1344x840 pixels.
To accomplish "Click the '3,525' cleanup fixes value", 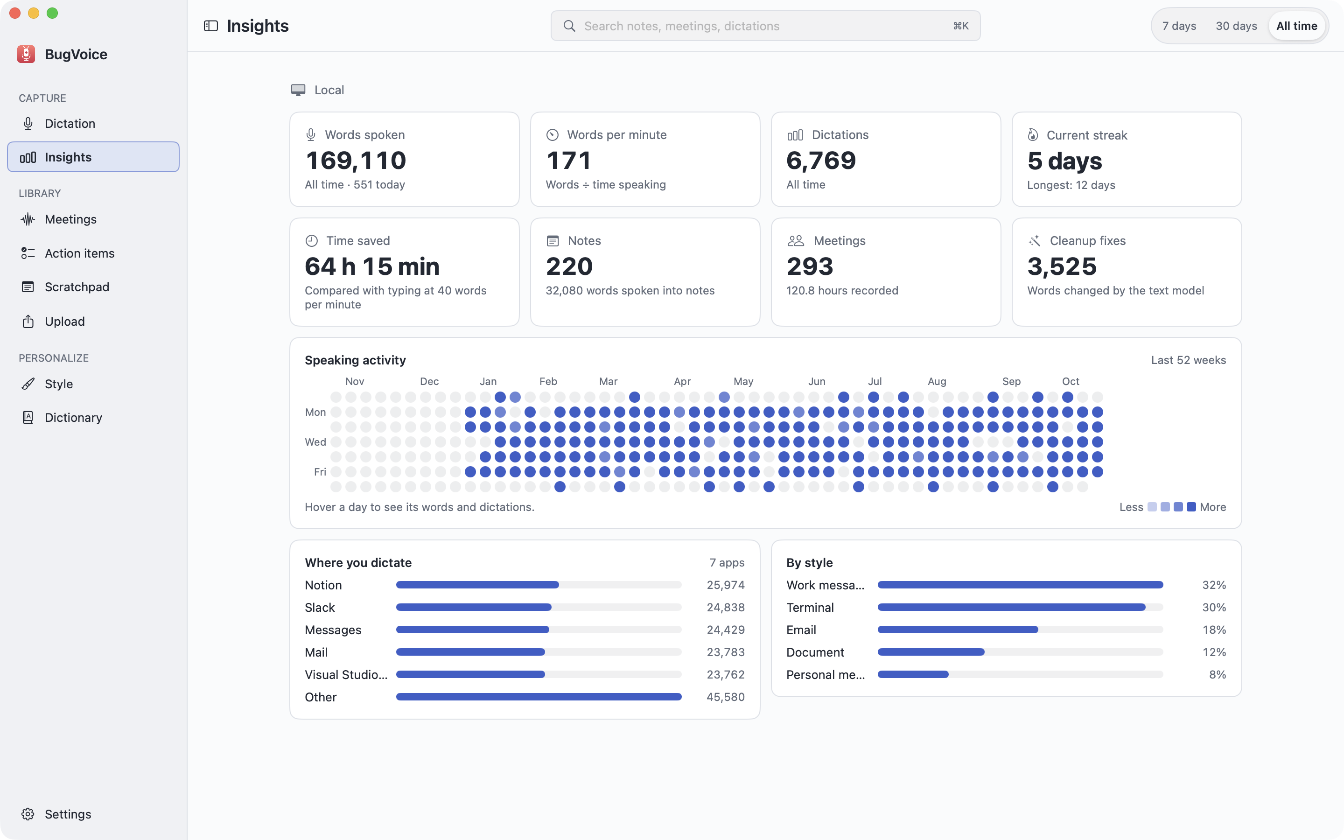I will [1062, 266].
